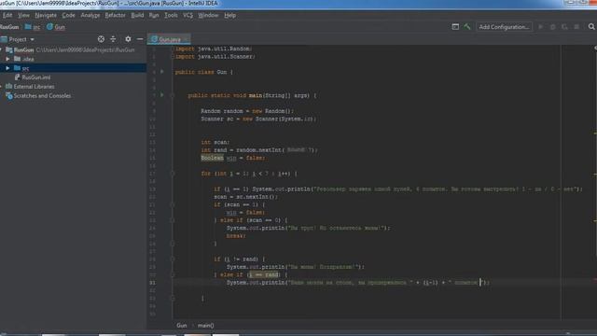Open the Project view dropdown
Viewport: 597px width, 336px height.
pos(33,39)
